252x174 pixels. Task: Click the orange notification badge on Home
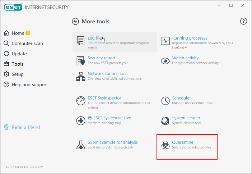coord(28,33)
